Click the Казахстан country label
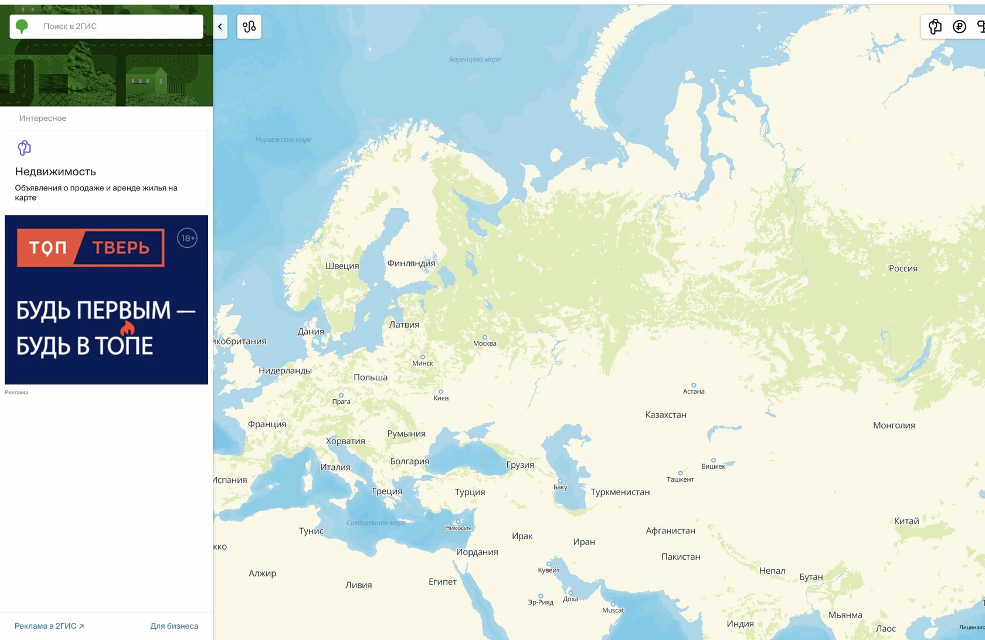This screenshot has width=985, height=640. 665,415
